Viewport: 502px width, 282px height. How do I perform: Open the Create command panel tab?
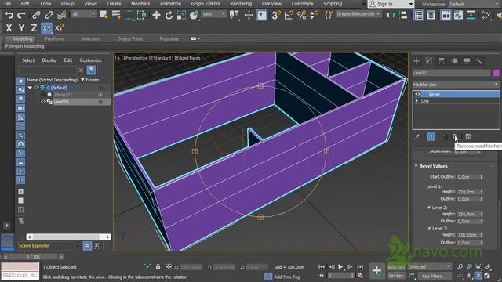click(417, 61)
